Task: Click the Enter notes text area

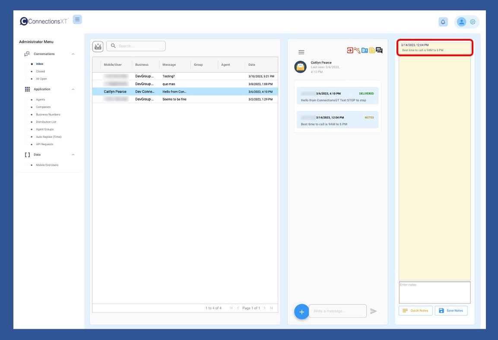Action: pyautogui.click(x=434, y=292)
